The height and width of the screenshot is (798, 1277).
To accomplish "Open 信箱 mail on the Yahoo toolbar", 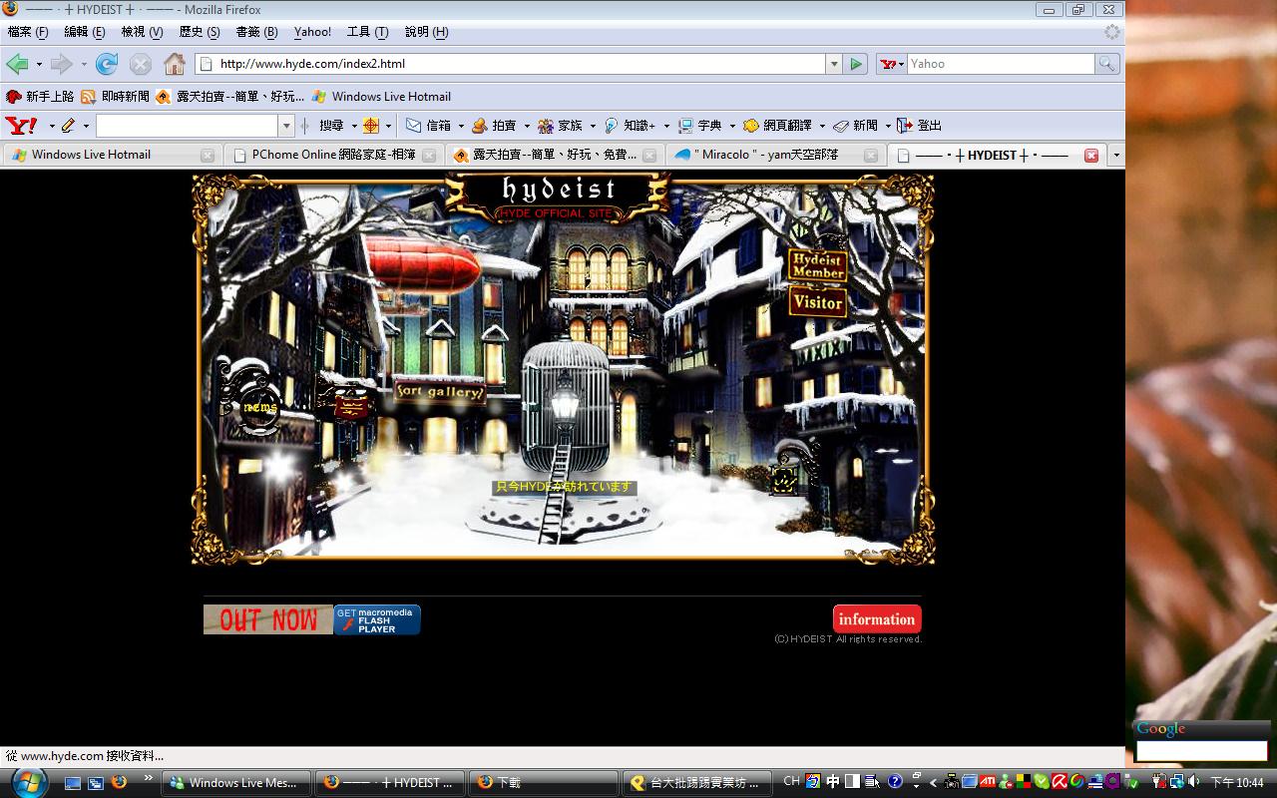I will [x=429, y=126].
